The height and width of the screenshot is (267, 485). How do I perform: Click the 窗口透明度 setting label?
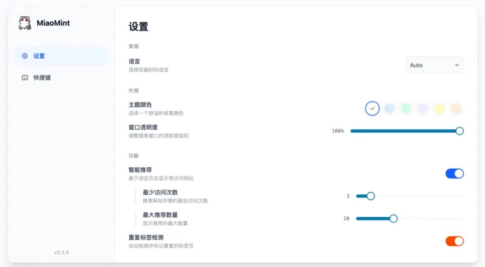143,127
